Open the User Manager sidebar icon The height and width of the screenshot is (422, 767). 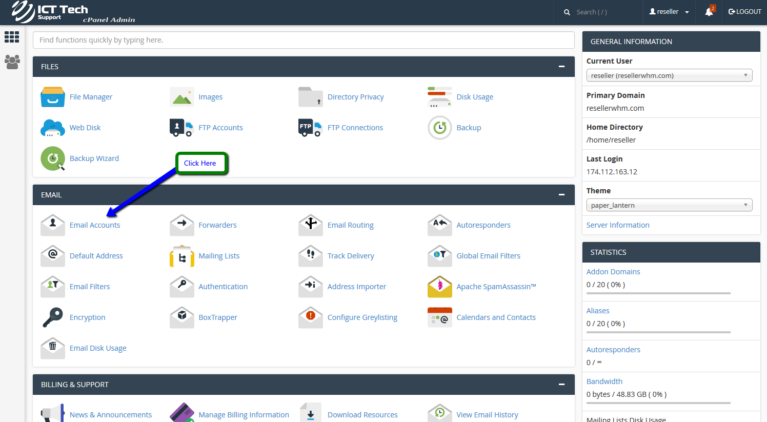point(12,62)
